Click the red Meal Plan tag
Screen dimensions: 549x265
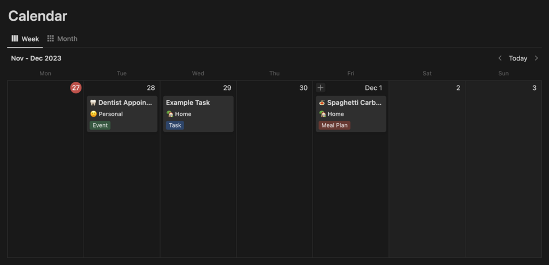click(334, 125)
